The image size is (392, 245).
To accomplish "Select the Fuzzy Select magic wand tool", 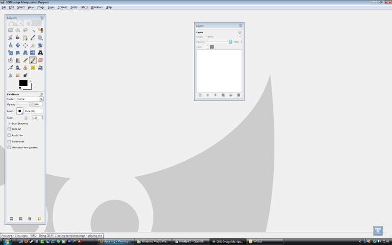I will tap(33, 30).
